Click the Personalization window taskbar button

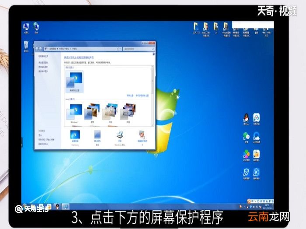(66, 206)
